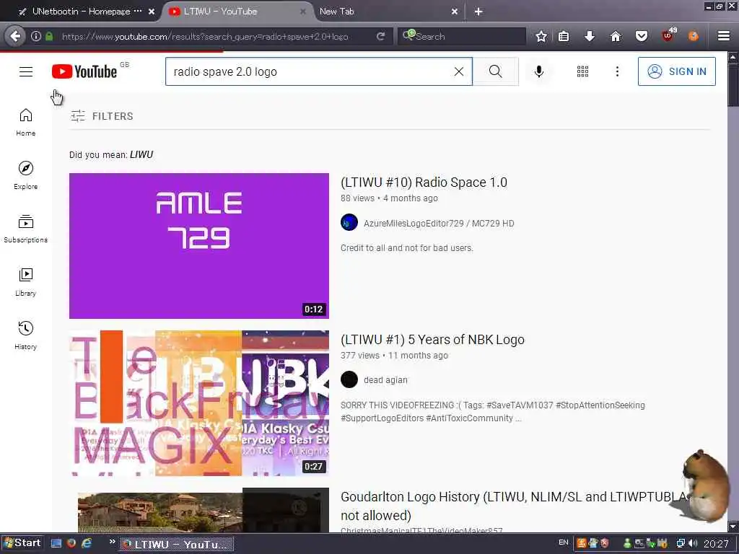Open the Downloads arrow icon
The image size is (739, 554).
click(589, 36)
